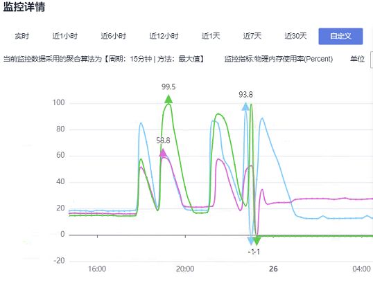Click the 26 date axis label
Screen dimensions: 373x281
[x=273, y=269]
